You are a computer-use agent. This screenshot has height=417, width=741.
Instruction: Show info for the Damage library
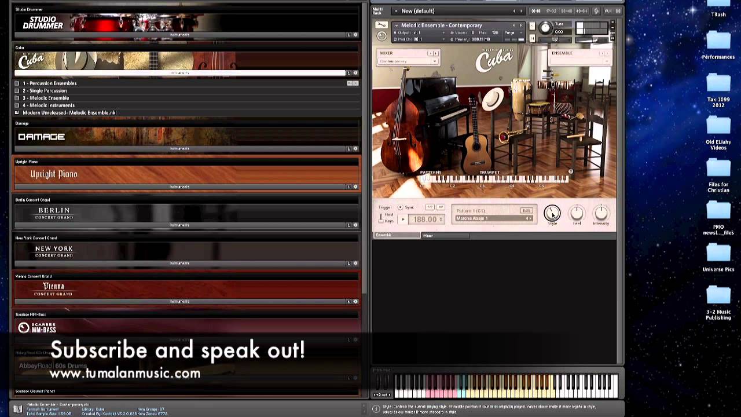tap(349, 149)
